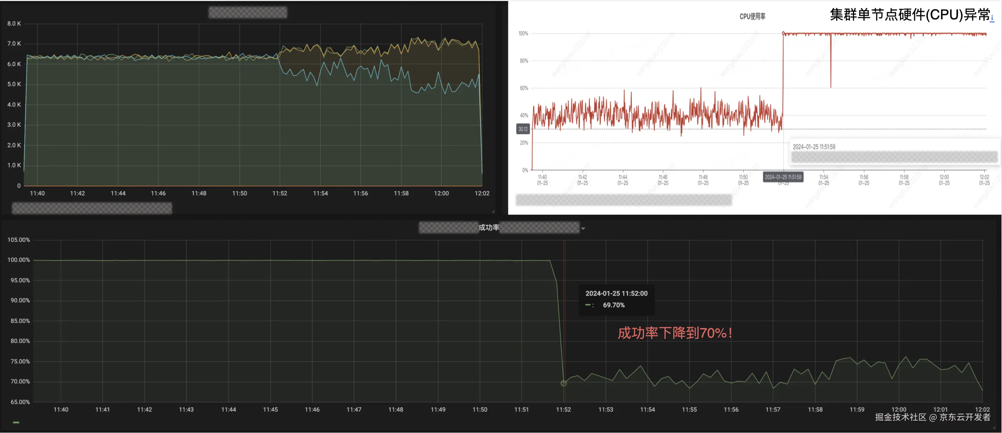Click the blurred title of the top-left chart
1002x433 pixels.
tap(248, 12)
